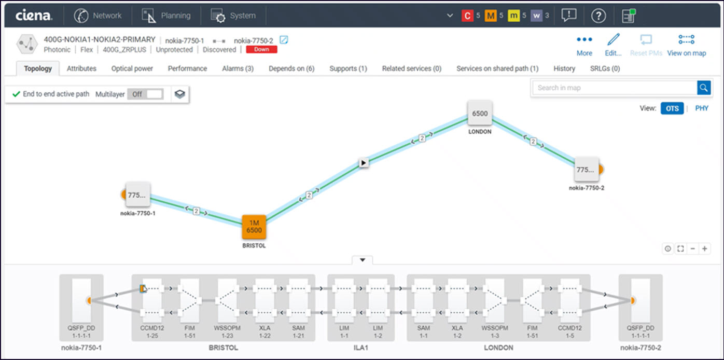The image size is (724, 360).
Task: Click the Ciena logo
Action: (x=34, y=16)
